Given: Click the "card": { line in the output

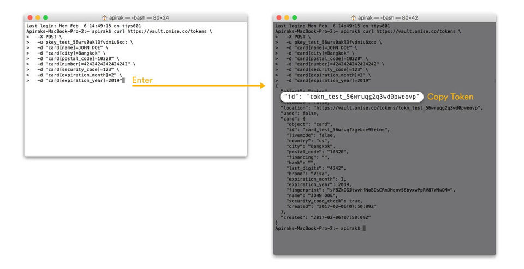Looking at the screenshot, I should point(293,119).
